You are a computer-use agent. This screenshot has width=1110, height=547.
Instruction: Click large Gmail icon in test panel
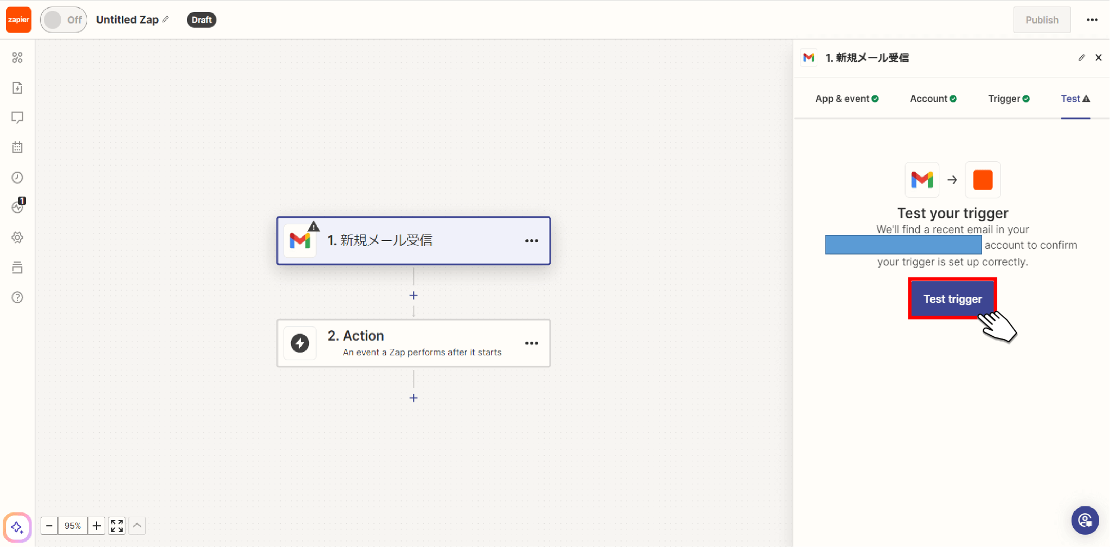click(x=922, y=180)
